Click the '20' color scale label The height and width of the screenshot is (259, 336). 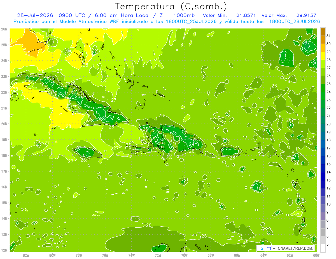pyautogui.click(x=328, y=124)
